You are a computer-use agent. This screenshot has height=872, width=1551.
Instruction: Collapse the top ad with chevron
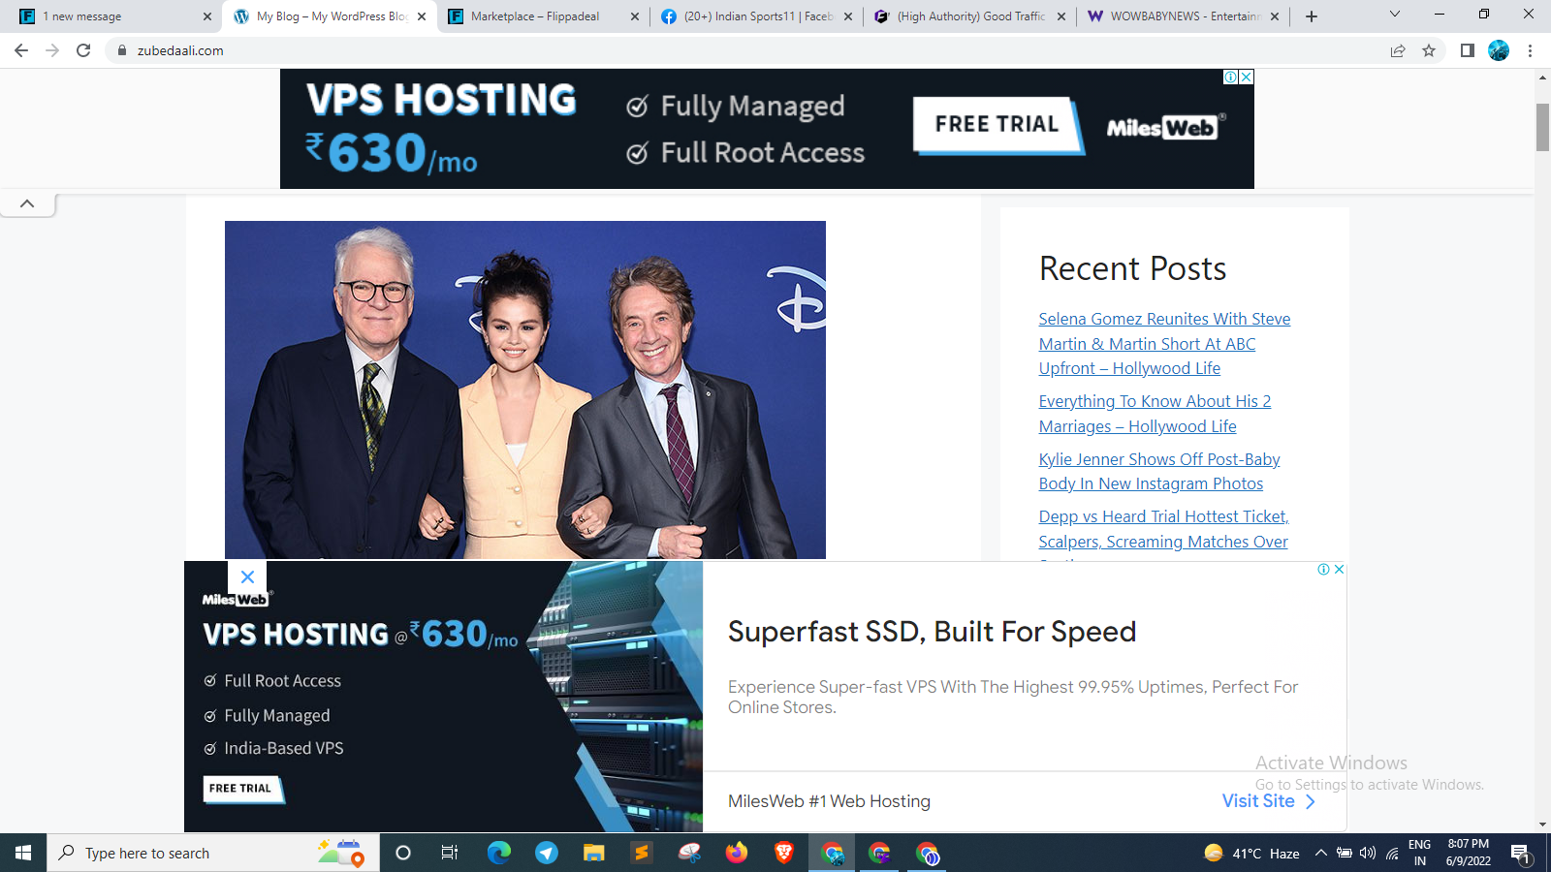tap(27, 203)
